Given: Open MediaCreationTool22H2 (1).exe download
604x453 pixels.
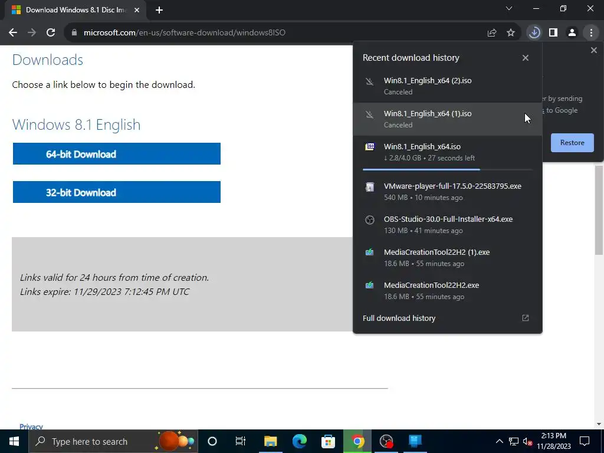Looking at the screenshot, I should (448, 258).
